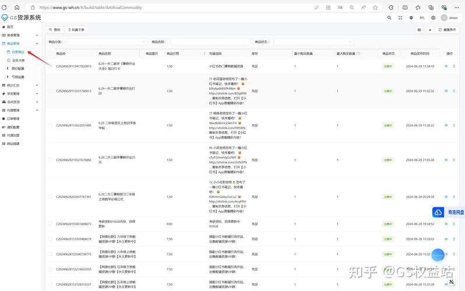The height and width of the screenshot is (291, 465).
Task: Select 会员卡券 in the sidebar
Action: (x=19, y=60)
